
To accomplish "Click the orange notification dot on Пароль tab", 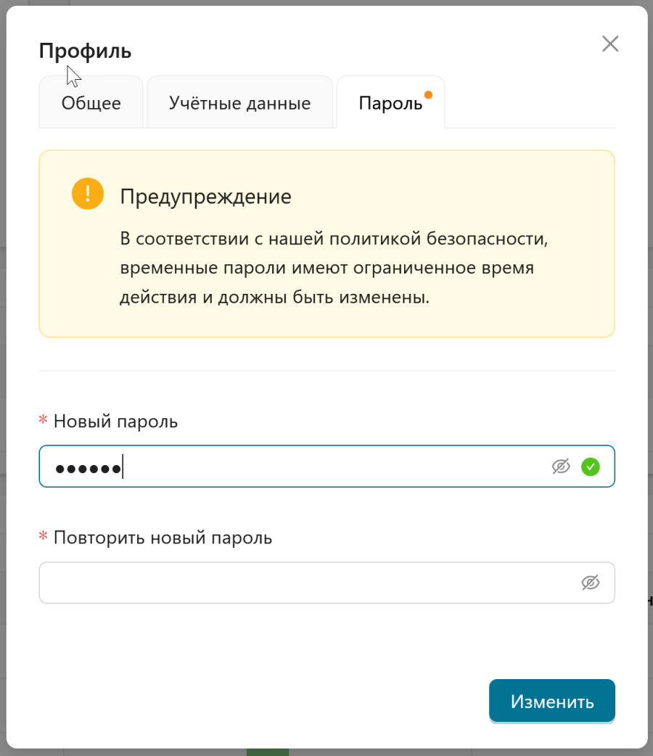I will coord(428,94).
